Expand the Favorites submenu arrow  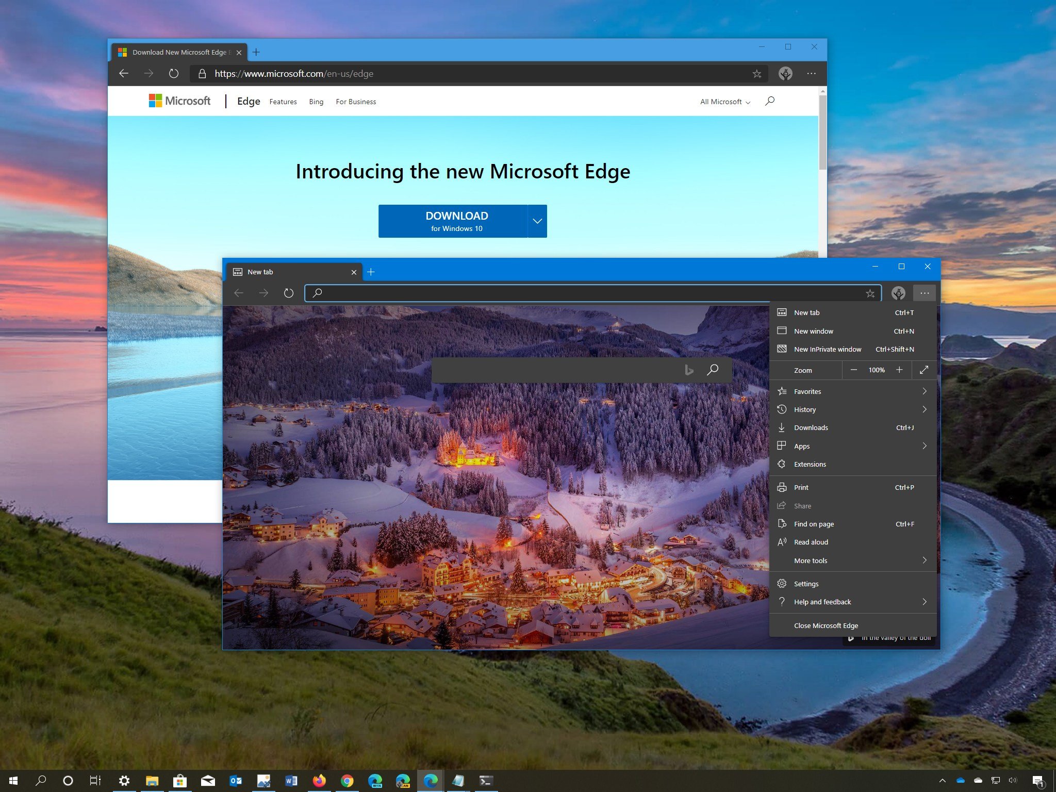[x=925, y=391]
